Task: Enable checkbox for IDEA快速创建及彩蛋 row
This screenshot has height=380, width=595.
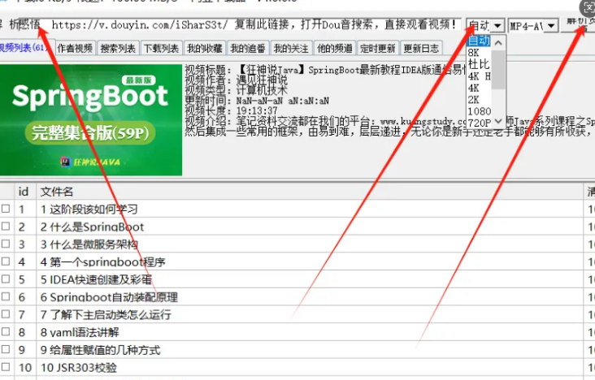Action: (x=7, y=280)
